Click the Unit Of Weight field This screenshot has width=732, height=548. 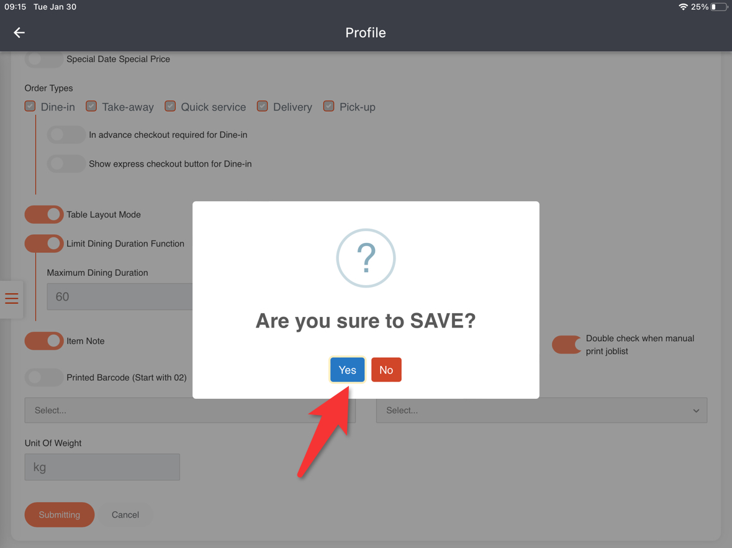click(102, 467)
